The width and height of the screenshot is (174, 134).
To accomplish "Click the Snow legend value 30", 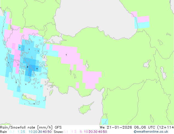I will click(x=96, y=132).
